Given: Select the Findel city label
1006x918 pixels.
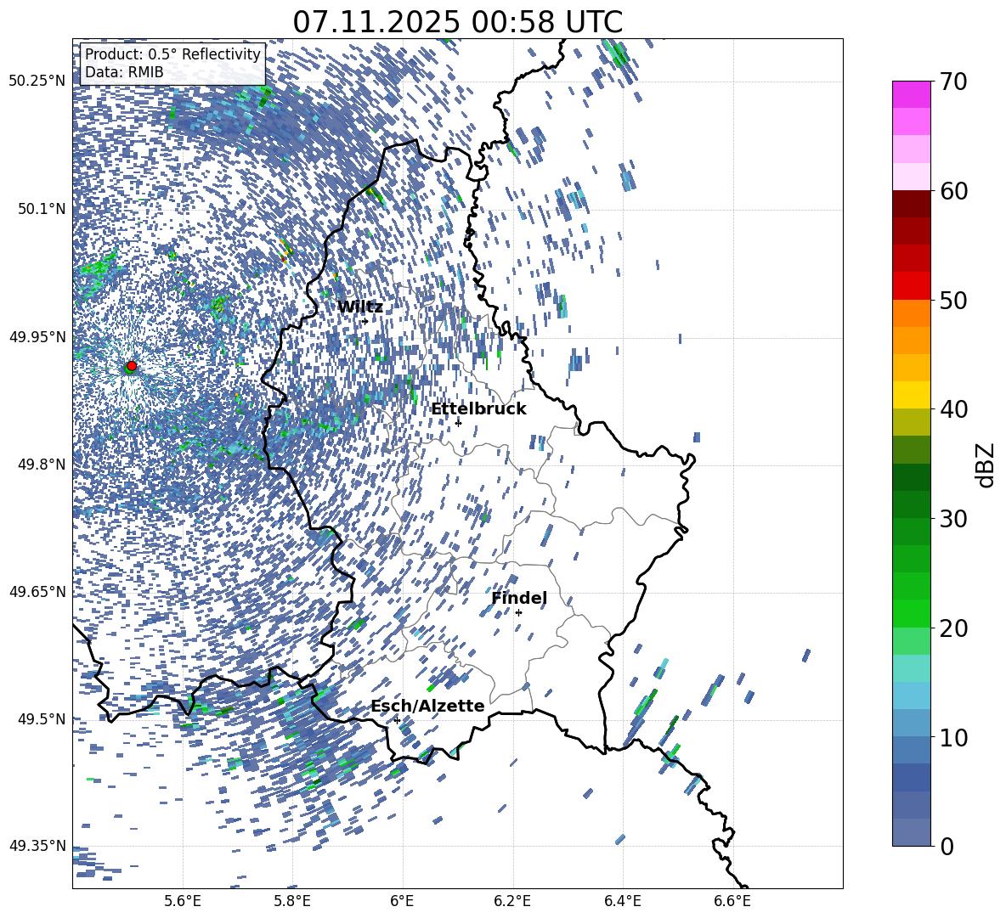Looking at the screenshot, I should coord(519,598).
